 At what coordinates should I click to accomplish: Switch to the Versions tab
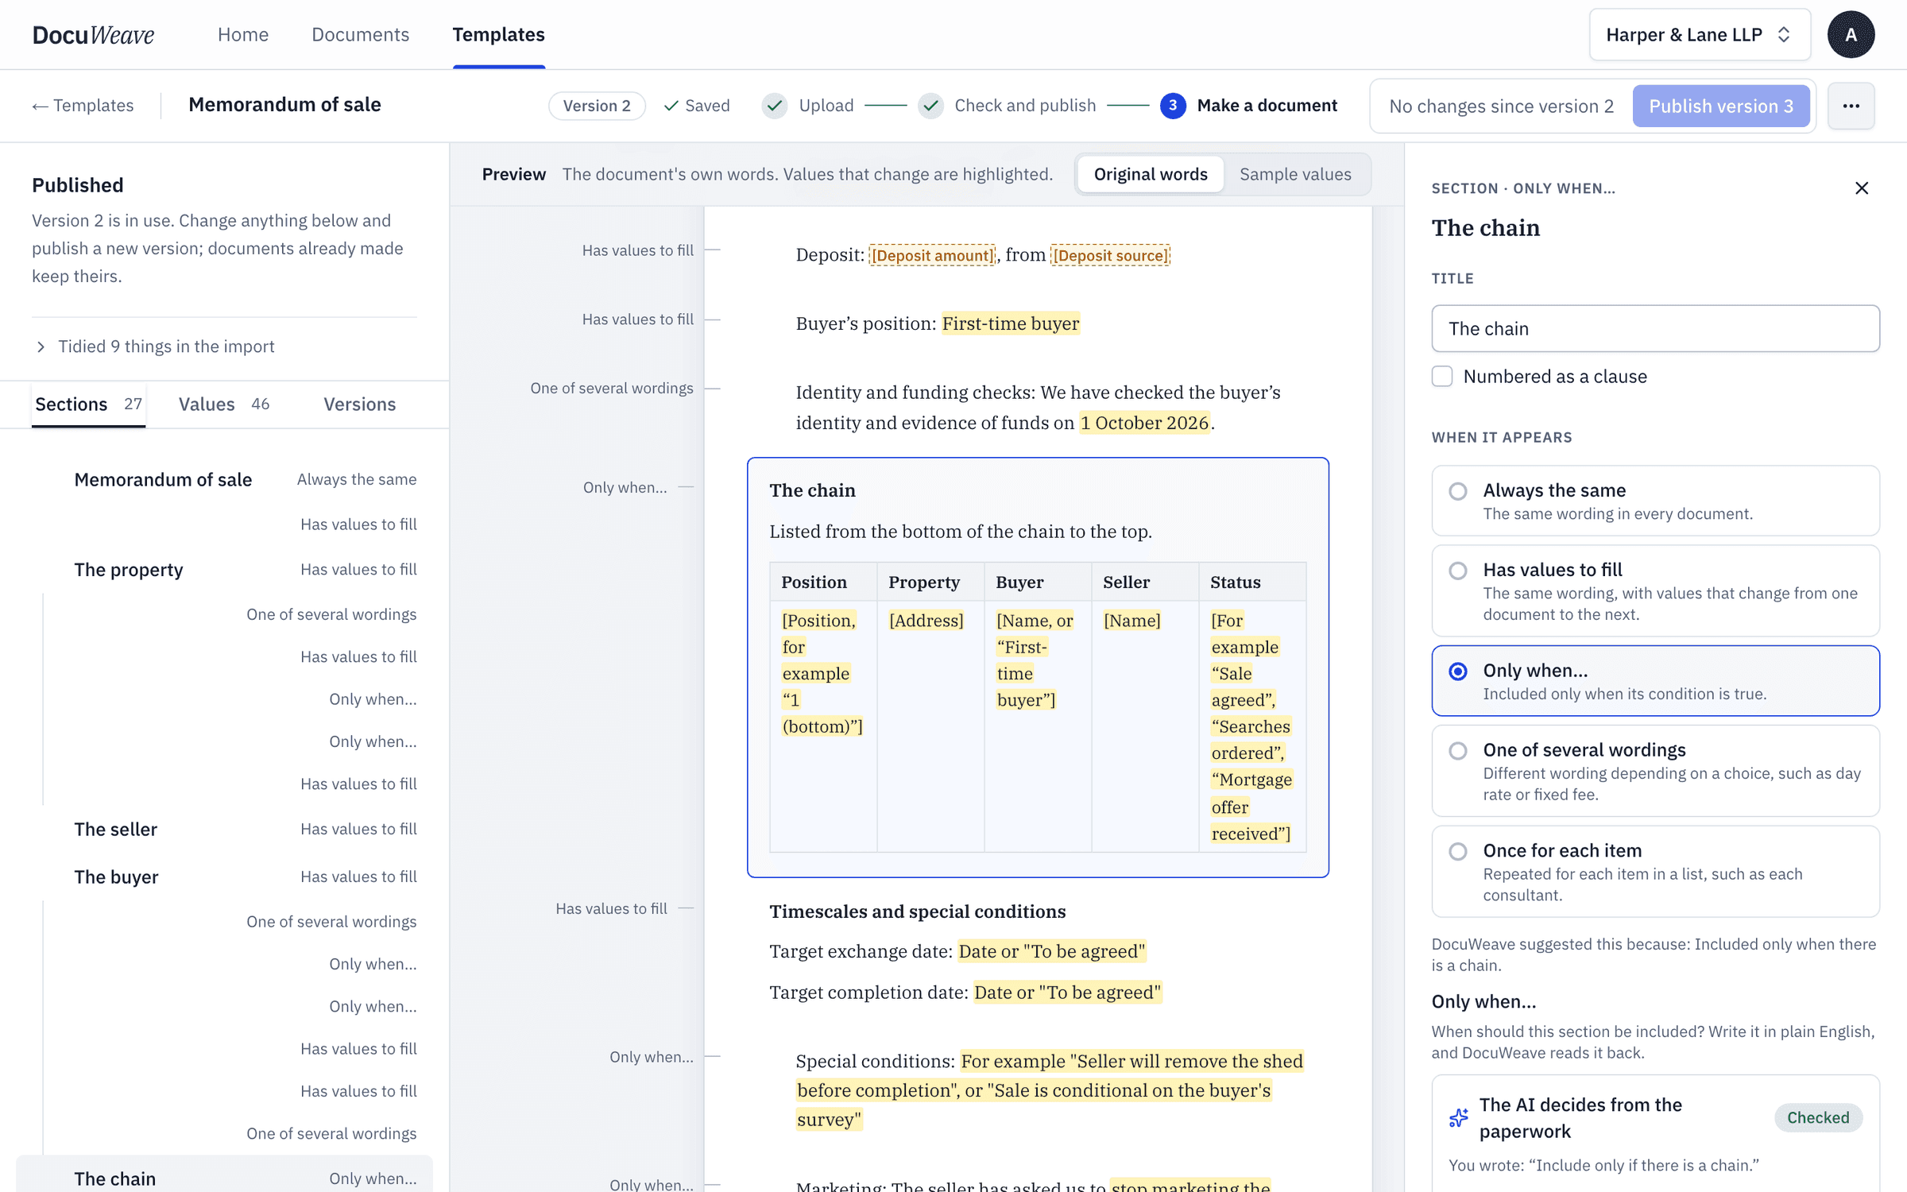tap(359, 404)
